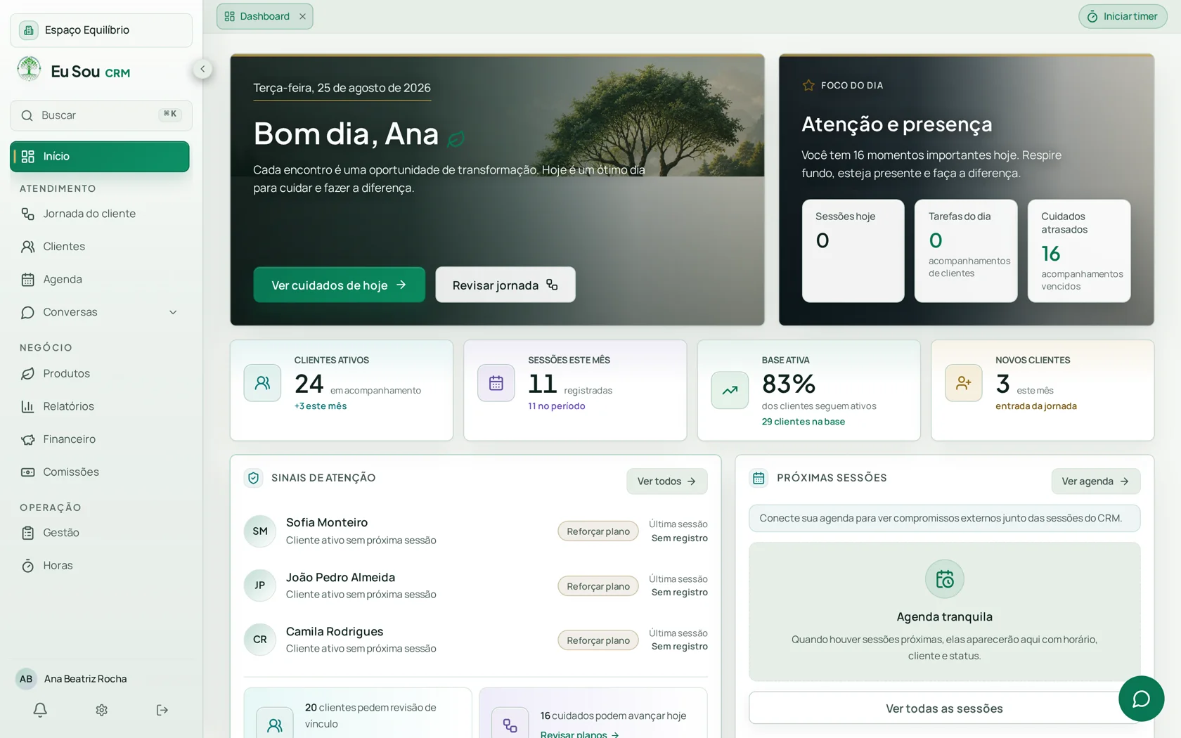
Task: Click the people icon of the vínculo card
Action: click(275, 724)
